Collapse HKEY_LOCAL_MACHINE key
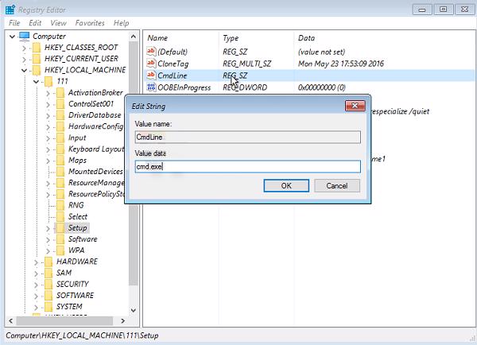Screen dimensions: 477x345 (x=24, y=70)
